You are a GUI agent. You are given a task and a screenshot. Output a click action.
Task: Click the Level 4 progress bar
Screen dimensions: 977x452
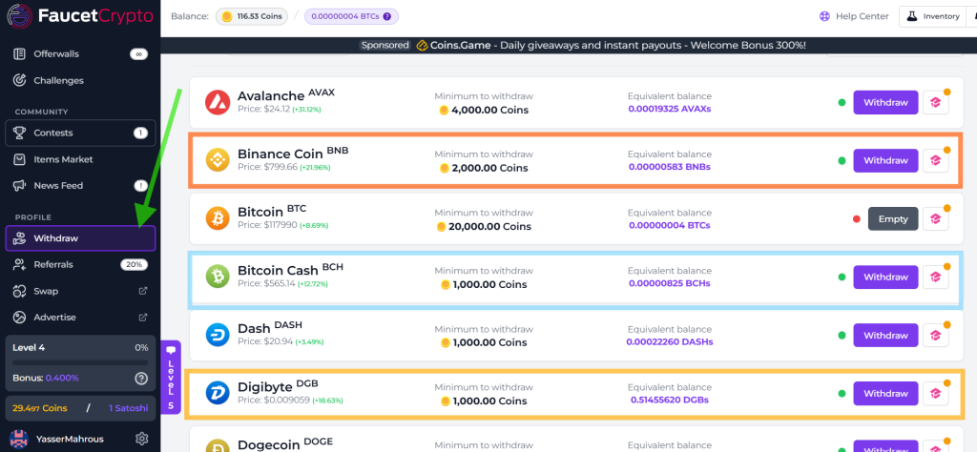[80, 362]
